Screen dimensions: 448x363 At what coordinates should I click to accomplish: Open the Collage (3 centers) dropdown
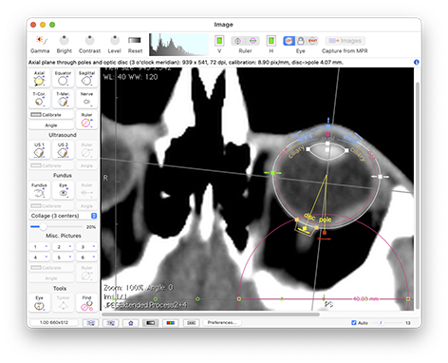64,216
